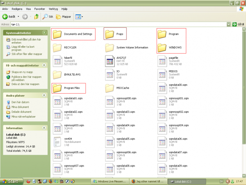Open the Redigera menu
The image size is (246, 185).
[17, 8]
